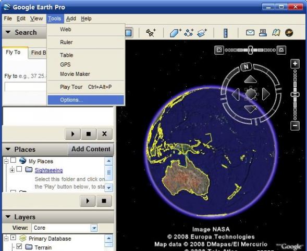Click the N north compass marker
The image size is (307, 251).
click(246, 67)
